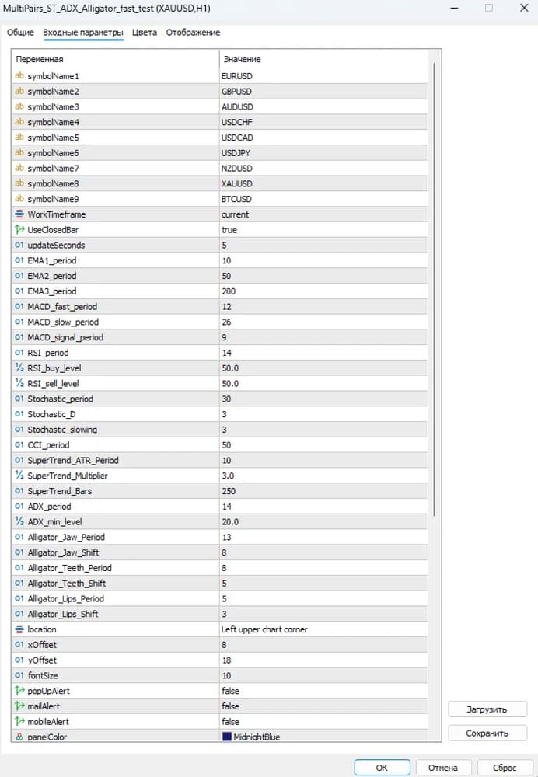Switch to the Общие tab
Image resolution: width=538 pixels, height=777 pixels.
(x=20, y=32)
